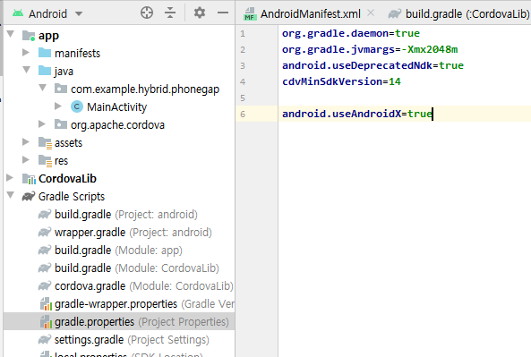Viewport: 531px width, 357px height.
Task: Open wrapper.gradle (Project: android)
Action: coord(133,232)
